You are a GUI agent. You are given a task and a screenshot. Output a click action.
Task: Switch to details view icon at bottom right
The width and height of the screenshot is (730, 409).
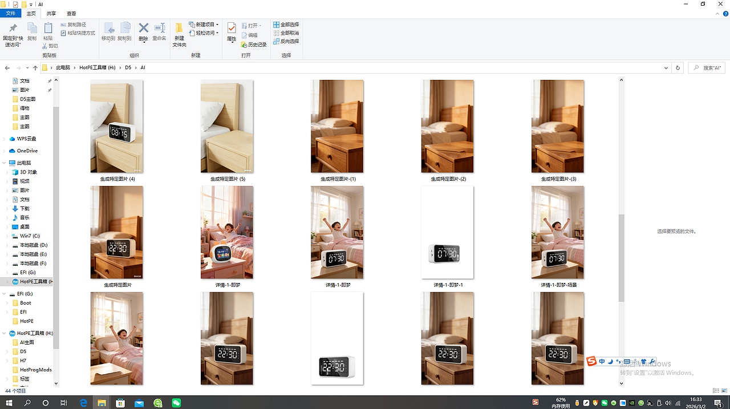coord(715,391)
